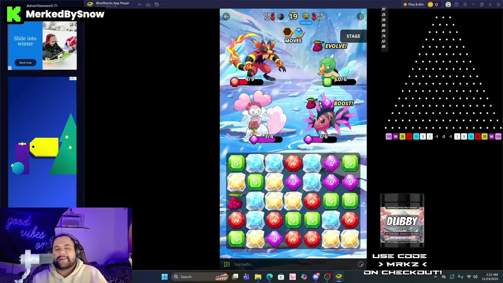Tap the purple swirl gem in bottom row
This screenshot has width=503, height=283.
click(x=274, y=239)
